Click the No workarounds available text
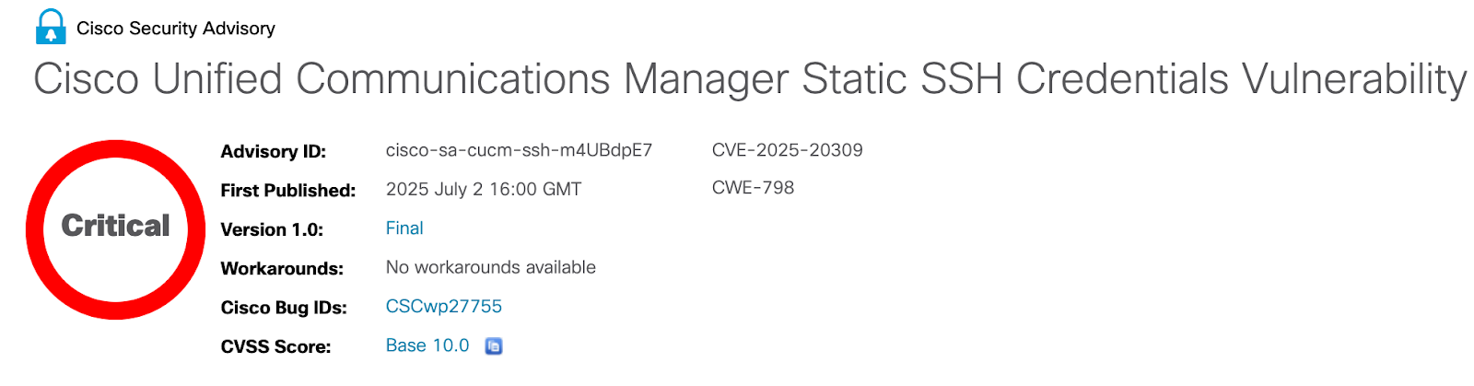The width and height of the screenshot is (1474, 386). (491, 268)
